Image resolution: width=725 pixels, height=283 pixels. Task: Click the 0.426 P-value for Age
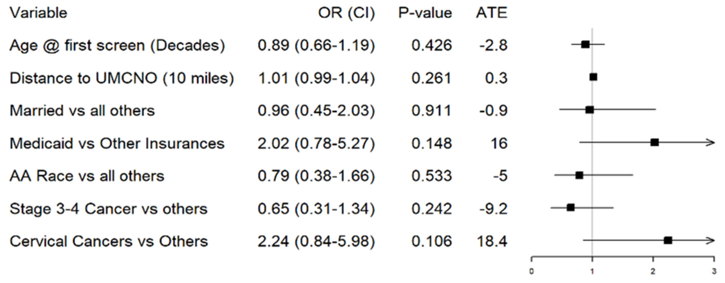432,46
